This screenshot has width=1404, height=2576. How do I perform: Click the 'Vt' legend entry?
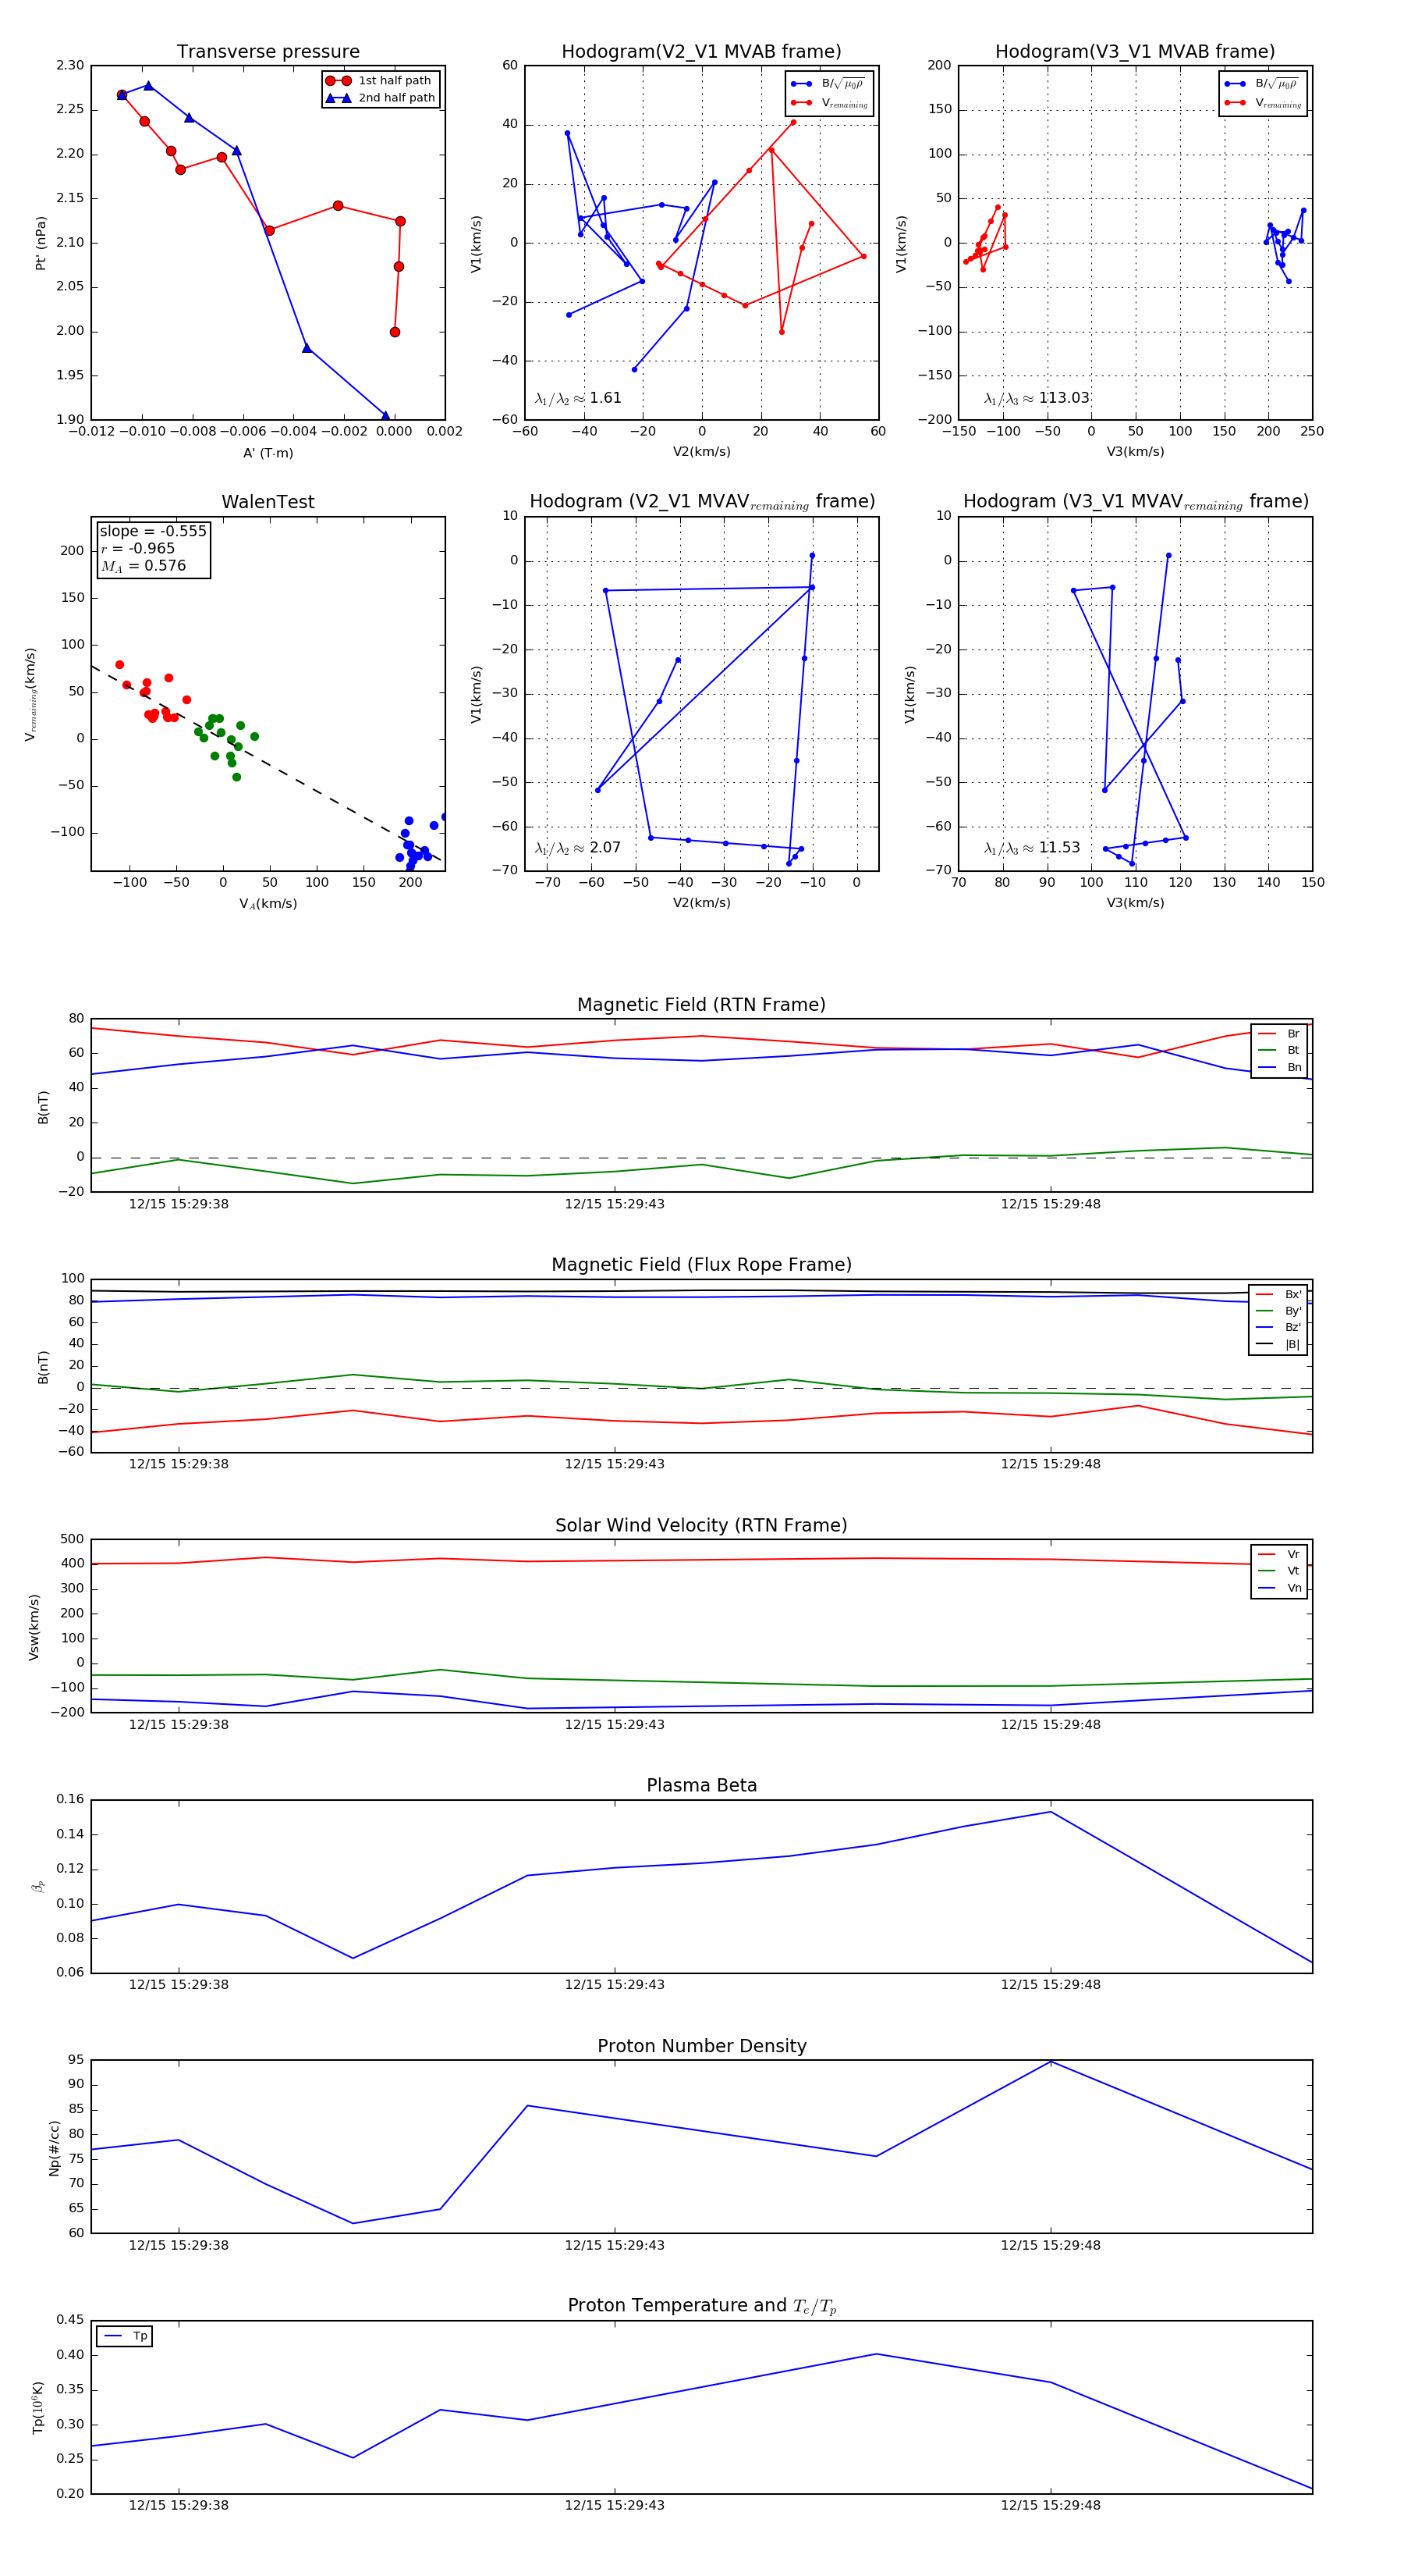pyautogui.click(x=1279, y=1571)
